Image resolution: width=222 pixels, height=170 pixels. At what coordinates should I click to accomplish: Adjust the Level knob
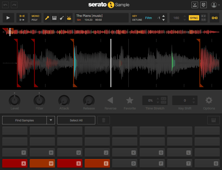14,100
